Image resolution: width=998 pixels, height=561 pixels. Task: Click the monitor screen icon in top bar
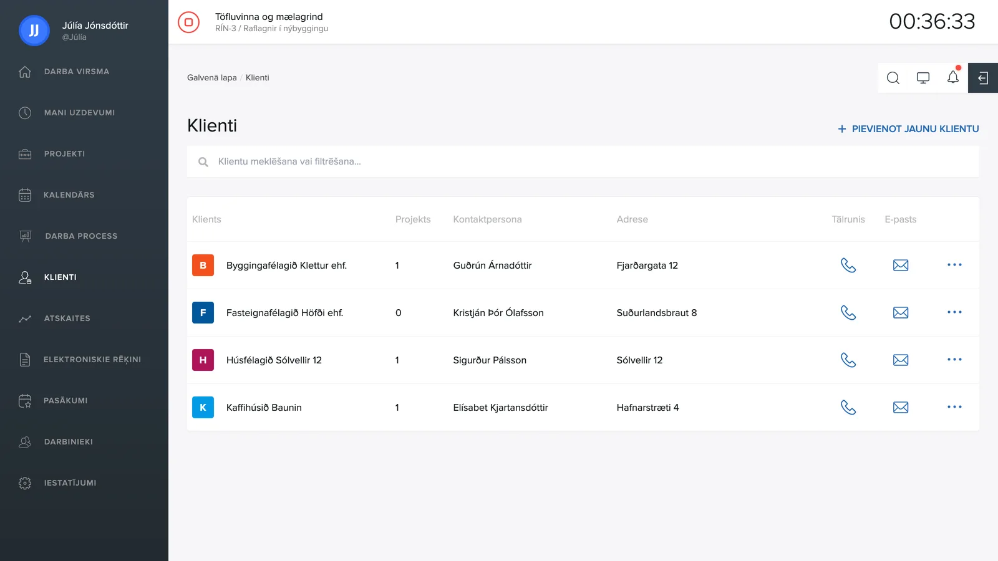click(x=923, y=78)
